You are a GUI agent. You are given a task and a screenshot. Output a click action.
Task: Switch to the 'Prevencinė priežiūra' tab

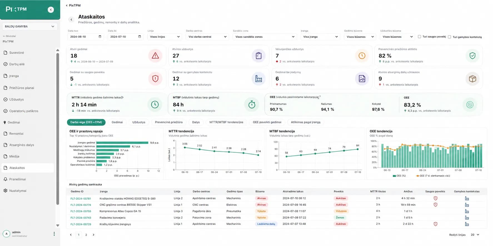[x=169, y=122]
